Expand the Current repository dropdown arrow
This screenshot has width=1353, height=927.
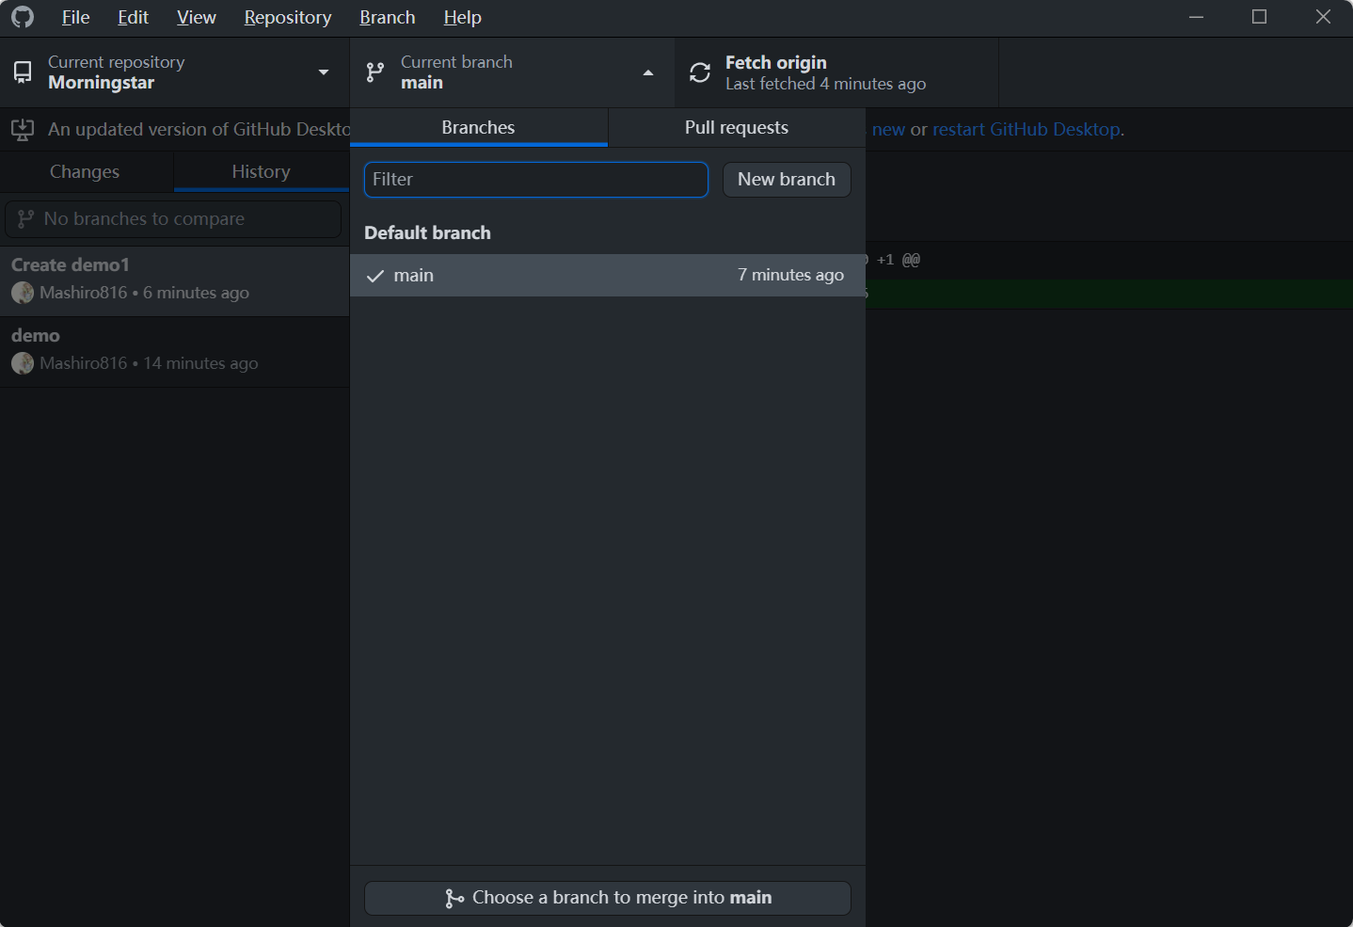(324, 72)
